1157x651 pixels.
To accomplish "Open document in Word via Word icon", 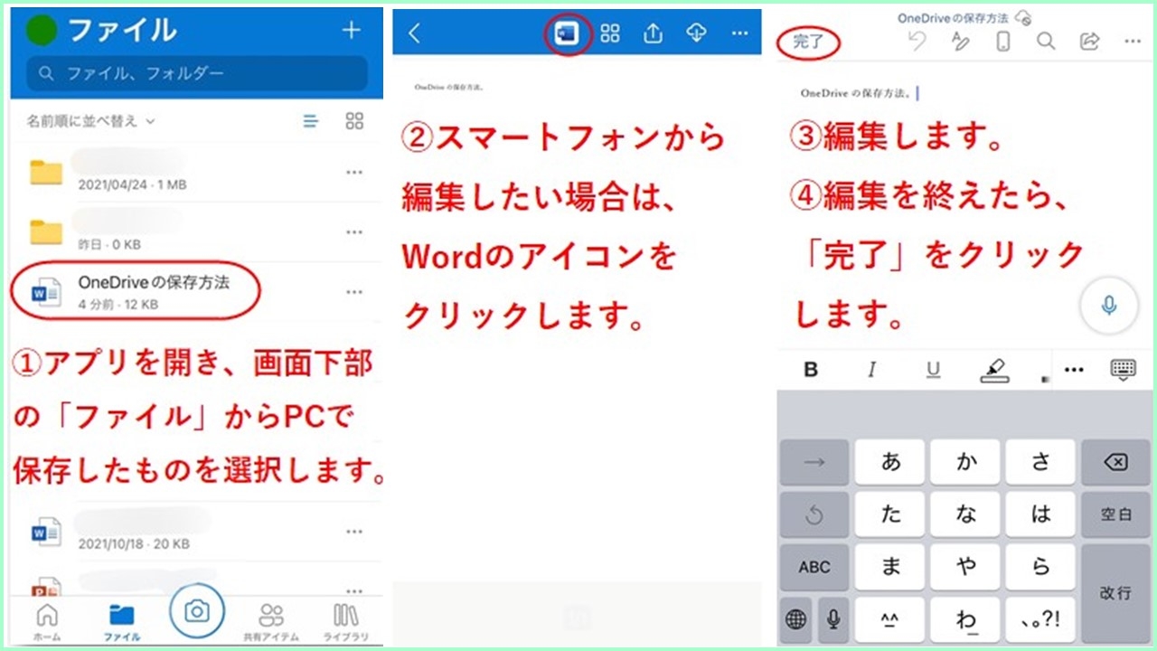I will click(568, 33).
